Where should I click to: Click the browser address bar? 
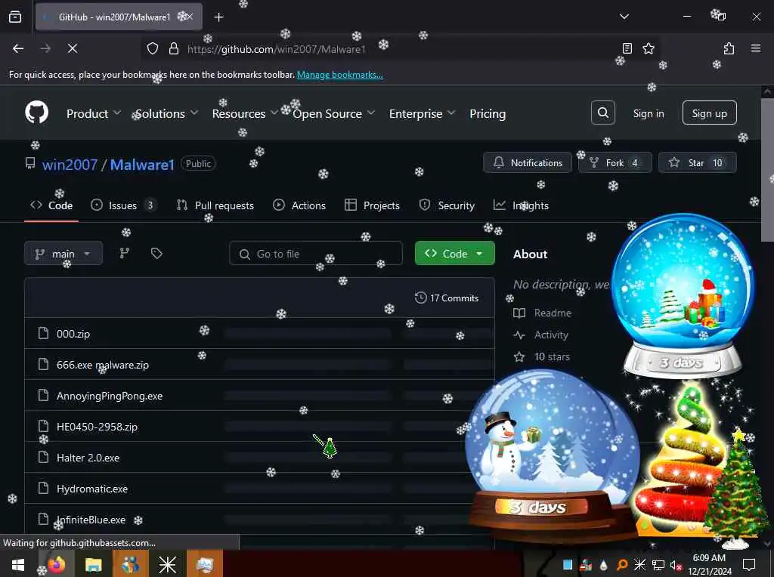pos(400,48)
